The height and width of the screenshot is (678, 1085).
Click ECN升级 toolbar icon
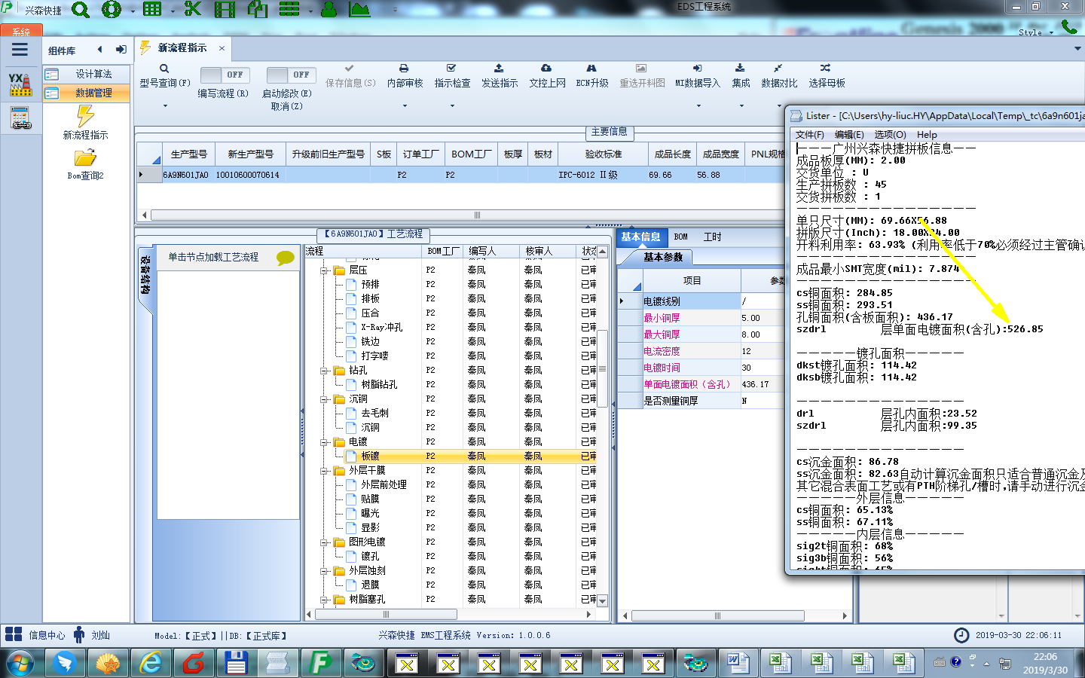591,69
